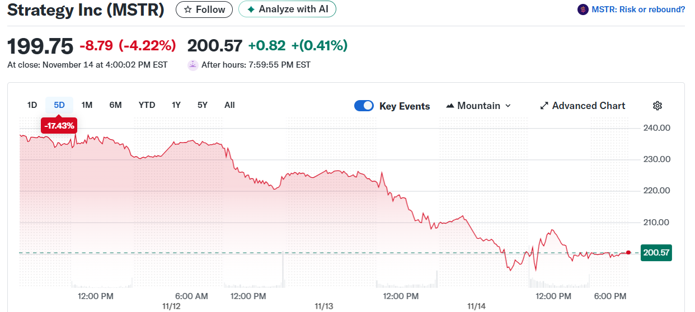Click the star icon in Follow button
Screen dimensions: 695x312
point(188,10)
